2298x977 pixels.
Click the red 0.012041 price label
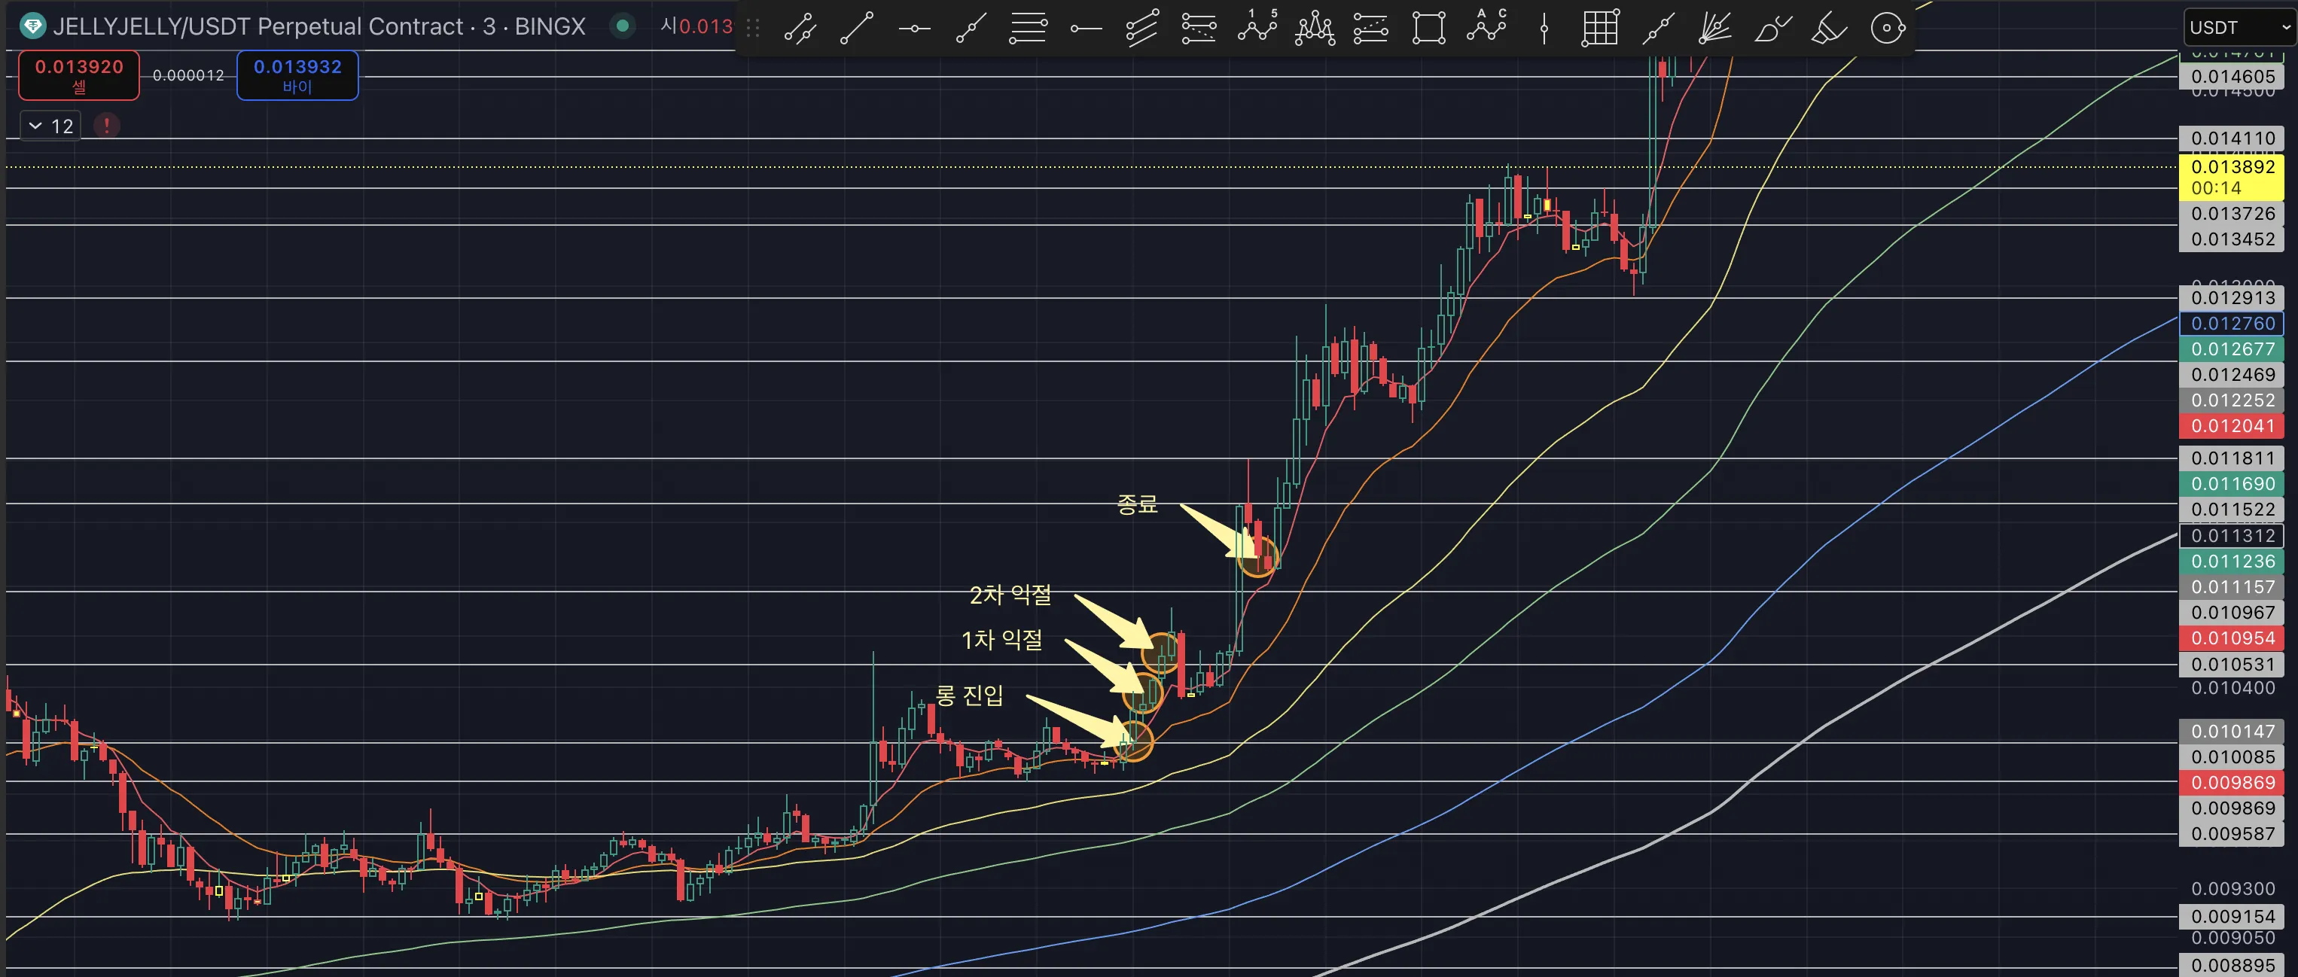(x=2231, y=425)
